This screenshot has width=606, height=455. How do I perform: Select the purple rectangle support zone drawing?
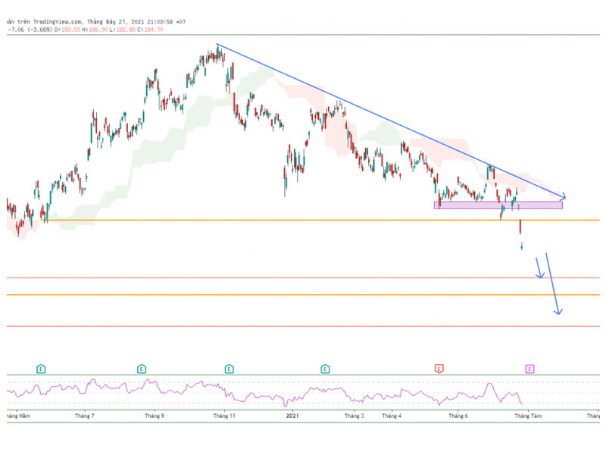(x=498, y=205)
